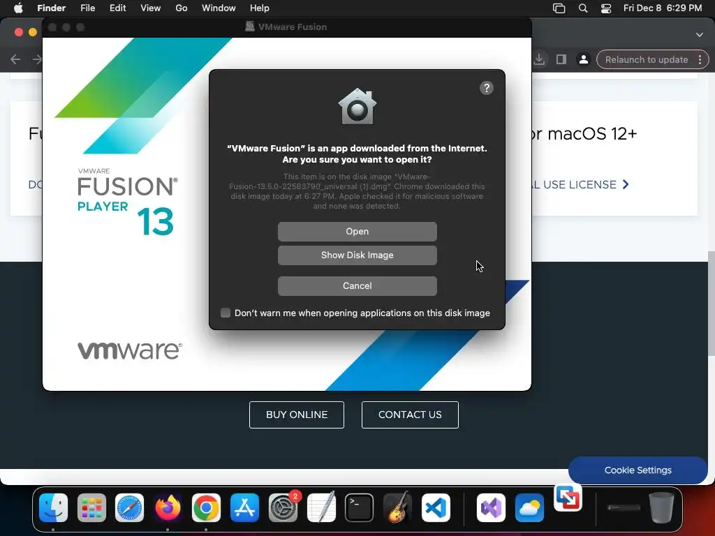Follow the USE LICENSE link arrow
The image size is (715, 536).
(626, 184)
